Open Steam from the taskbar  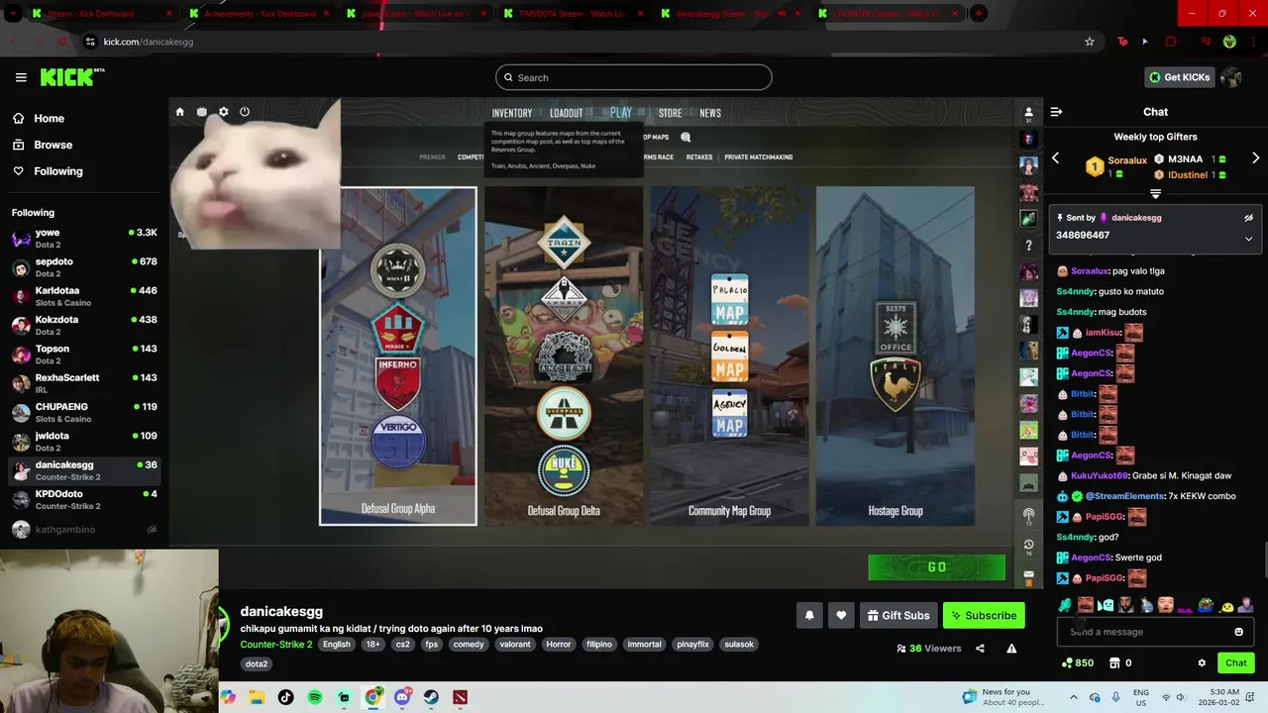pos(431,697)
